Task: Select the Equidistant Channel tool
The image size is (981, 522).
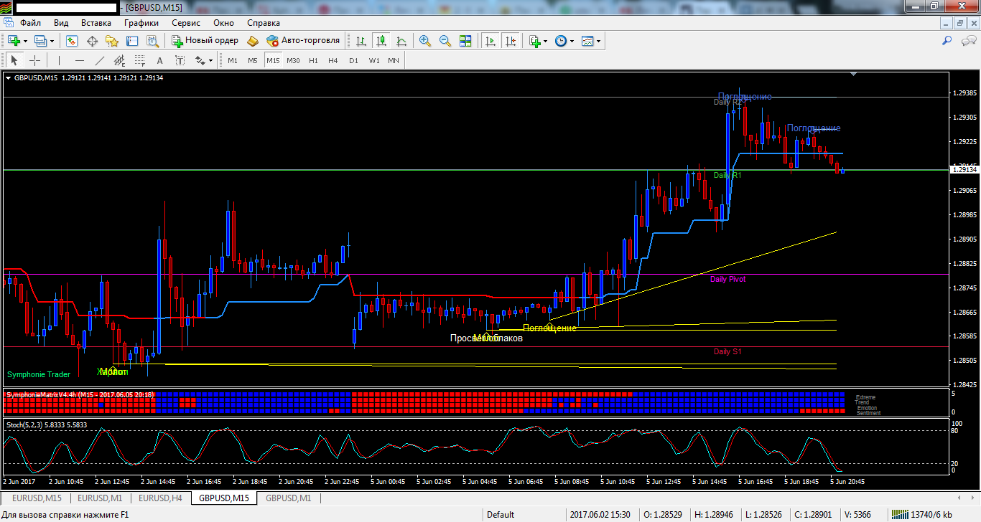Action: [x=119, y=60]
